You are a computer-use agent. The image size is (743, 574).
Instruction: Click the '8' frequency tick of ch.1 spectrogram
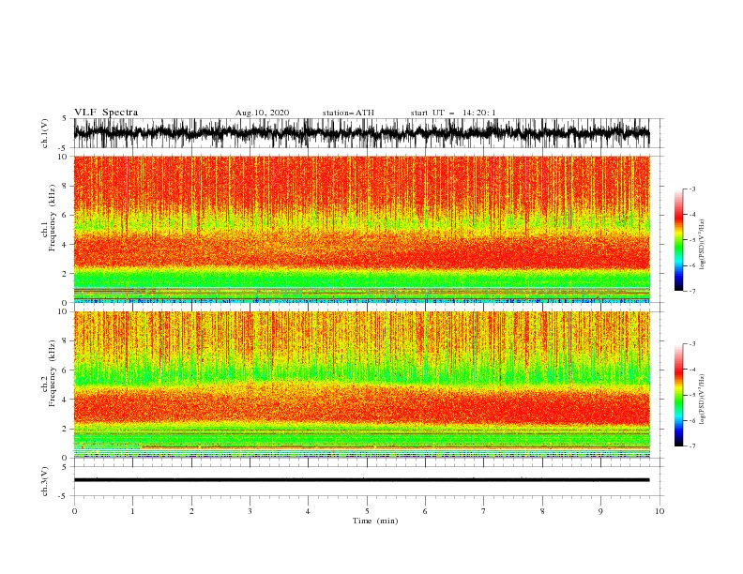(66, 186)
